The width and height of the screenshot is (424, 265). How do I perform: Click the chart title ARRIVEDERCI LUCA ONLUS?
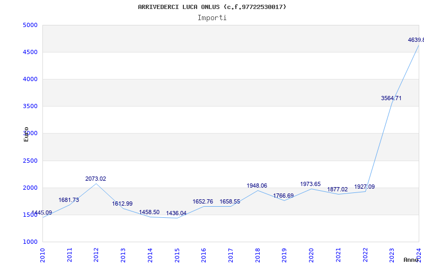(x=212, y=7)
